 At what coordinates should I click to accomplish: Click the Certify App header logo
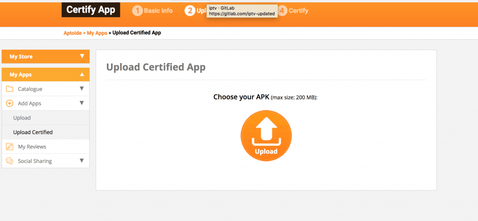[x=91, y=10]
